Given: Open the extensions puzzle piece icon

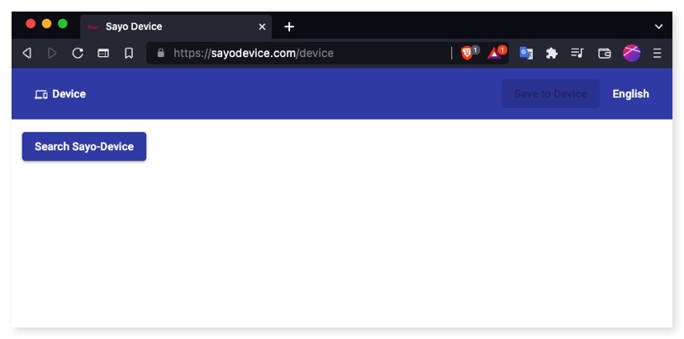Looking at the screenshot, I should [552, 53].
